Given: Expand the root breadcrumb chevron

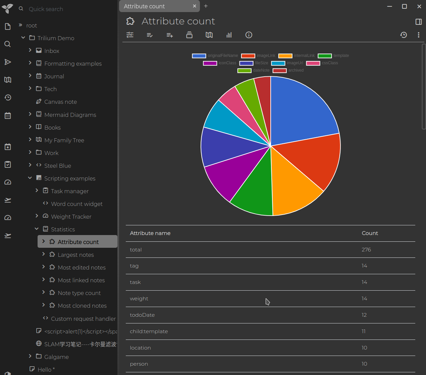Looking at the screenshot, I should 20,25.
